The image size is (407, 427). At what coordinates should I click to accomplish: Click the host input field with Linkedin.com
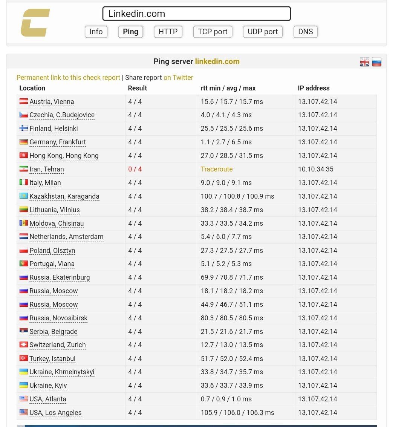tap(196, 14)
